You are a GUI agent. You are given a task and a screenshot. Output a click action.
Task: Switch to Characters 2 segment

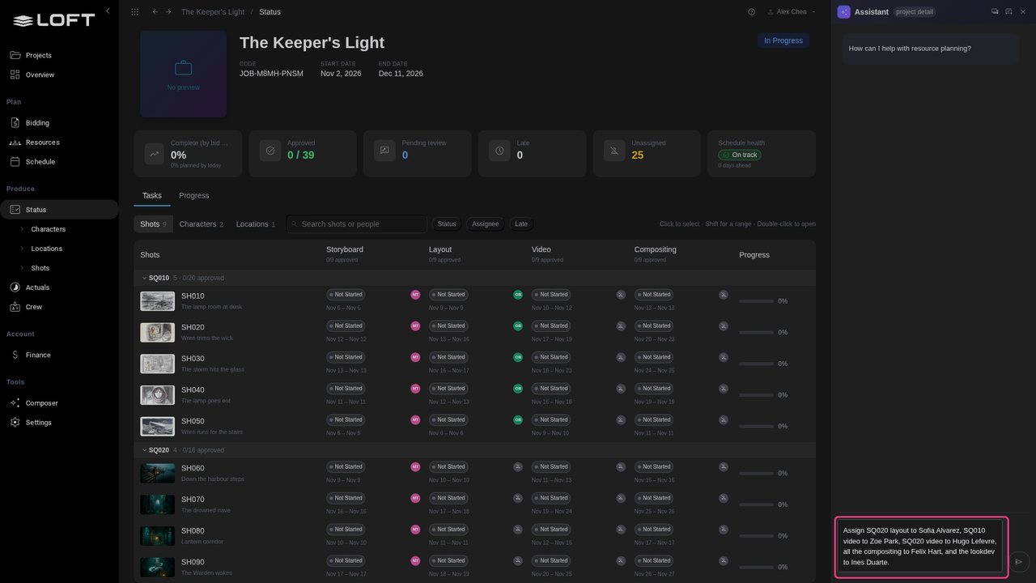(x=201, y=224)
